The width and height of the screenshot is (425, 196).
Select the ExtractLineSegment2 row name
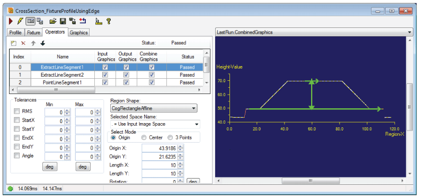click(x=63, y=74)
